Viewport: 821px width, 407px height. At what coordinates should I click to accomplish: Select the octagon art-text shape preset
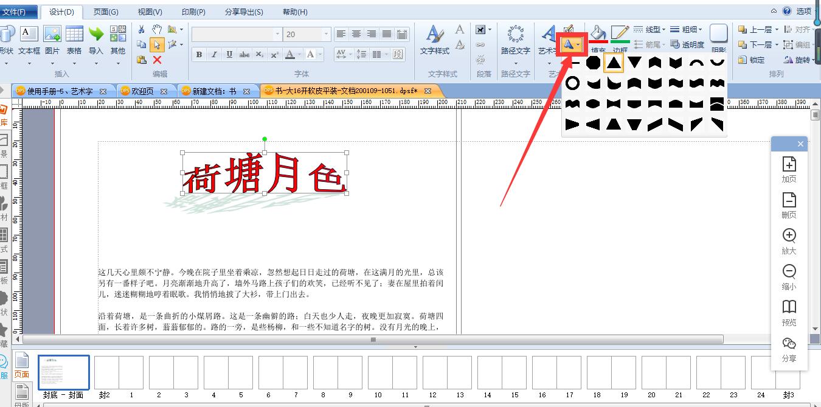click(x=593, y=62)
